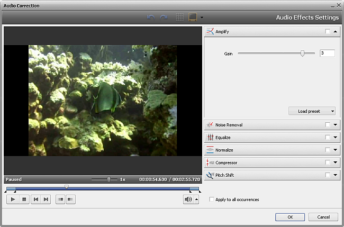Click the Pitch Shift section title

click(x=224, y=175)
